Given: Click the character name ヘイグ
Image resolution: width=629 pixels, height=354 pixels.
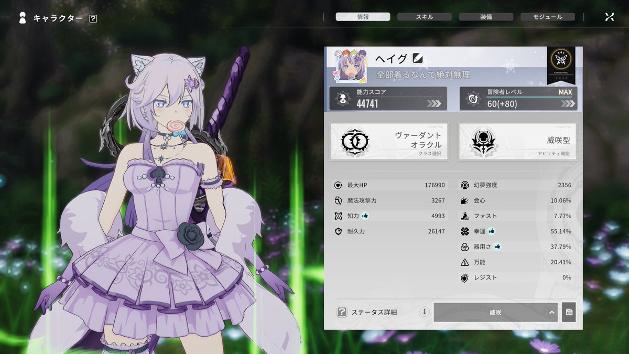Looking at the screenshot, I should (392, 58).
